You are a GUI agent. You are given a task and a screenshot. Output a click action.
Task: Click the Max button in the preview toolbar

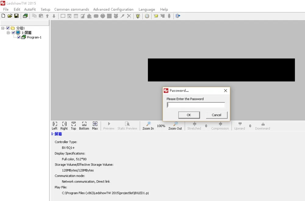pyautogui.click(x=95, y=126)
